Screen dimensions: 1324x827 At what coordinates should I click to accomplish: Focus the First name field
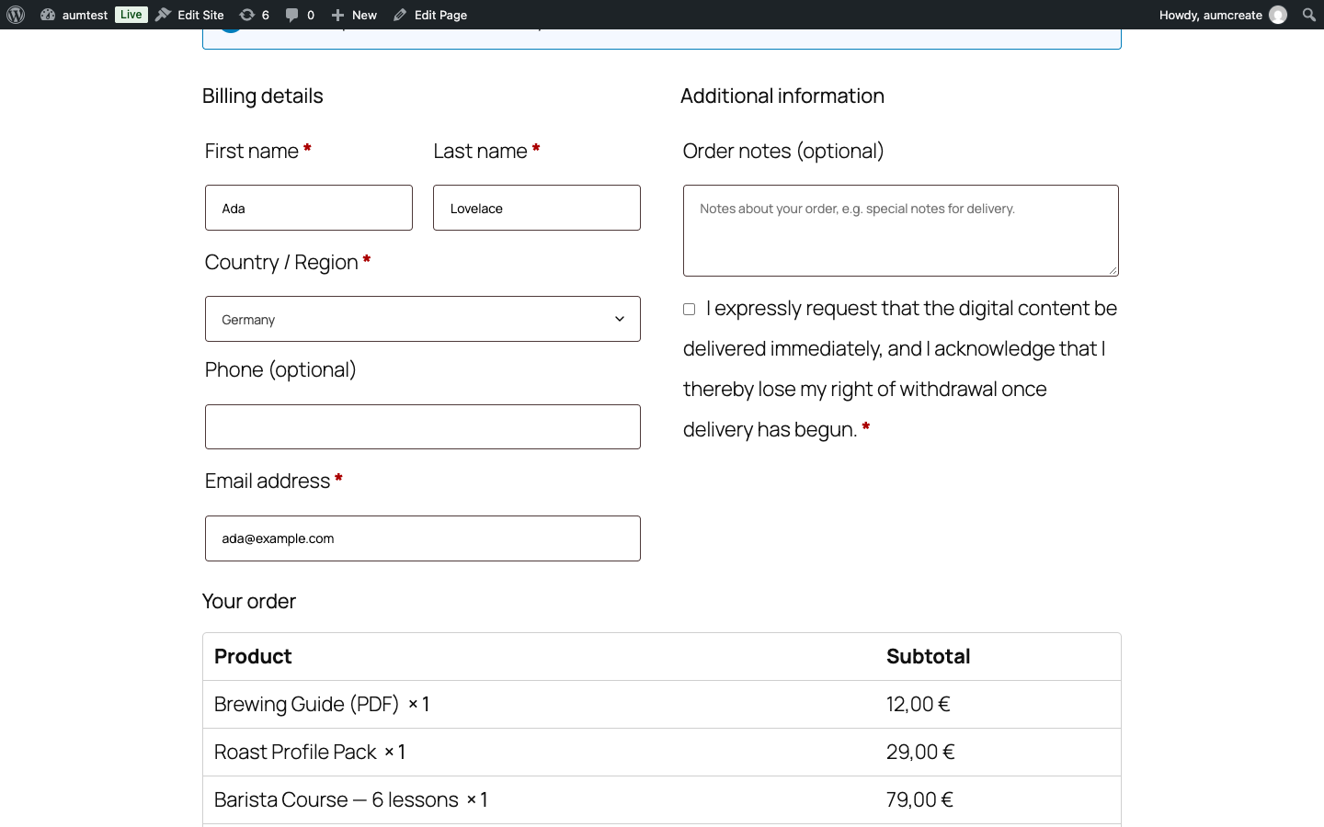pos(309,208)
